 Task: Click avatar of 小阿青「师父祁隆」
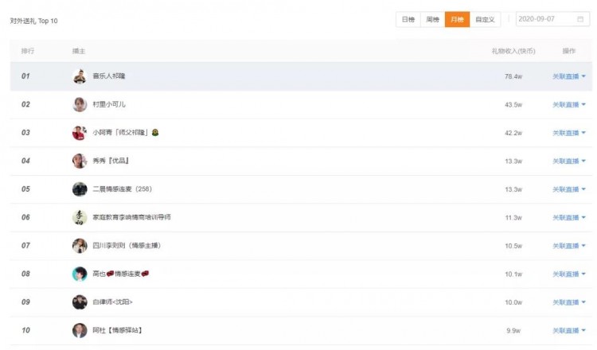pos(80,133)
